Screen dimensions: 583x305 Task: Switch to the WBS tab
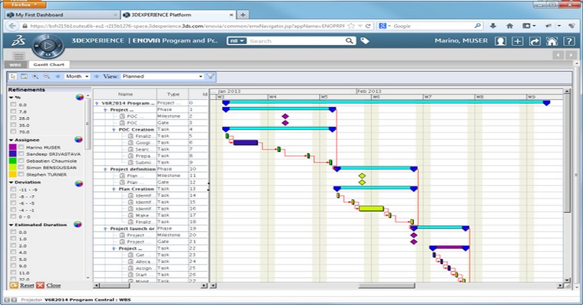[x=15, y=64]
